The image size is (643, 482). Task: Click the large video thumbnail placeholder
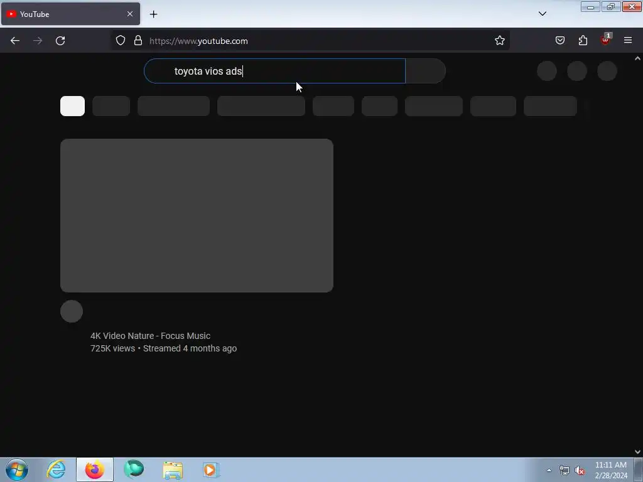[197, 216]
